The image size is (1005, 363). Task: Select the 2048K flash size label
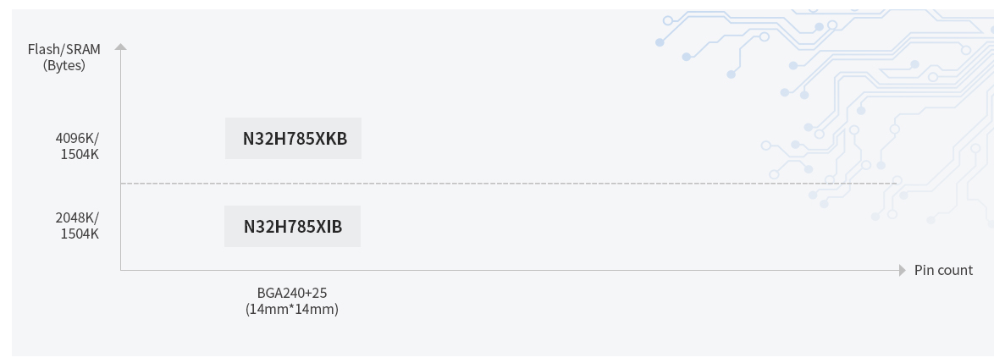click(77, 217)
